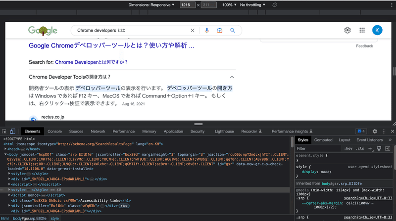Click the Elements panel vertical scrollbar
Screen dimensions: 396x221
coord(292,142)
